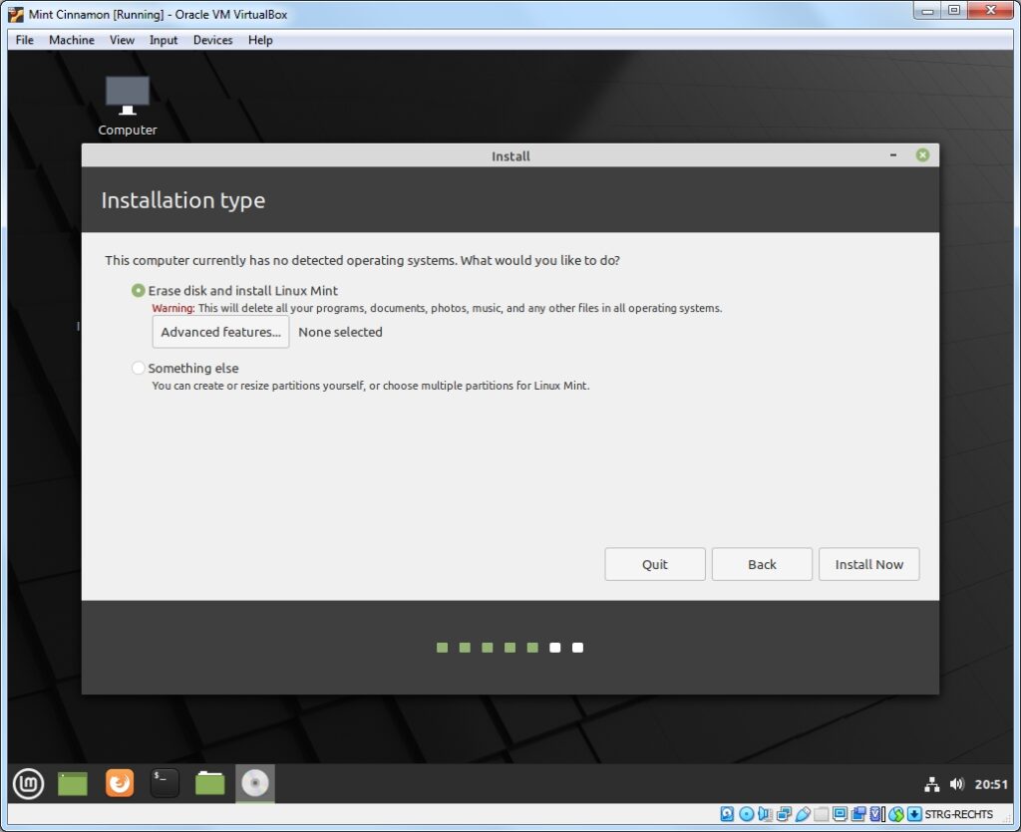
Task: Click the VirtualBox mouse integration status icon
Action: tap(896, 814)
